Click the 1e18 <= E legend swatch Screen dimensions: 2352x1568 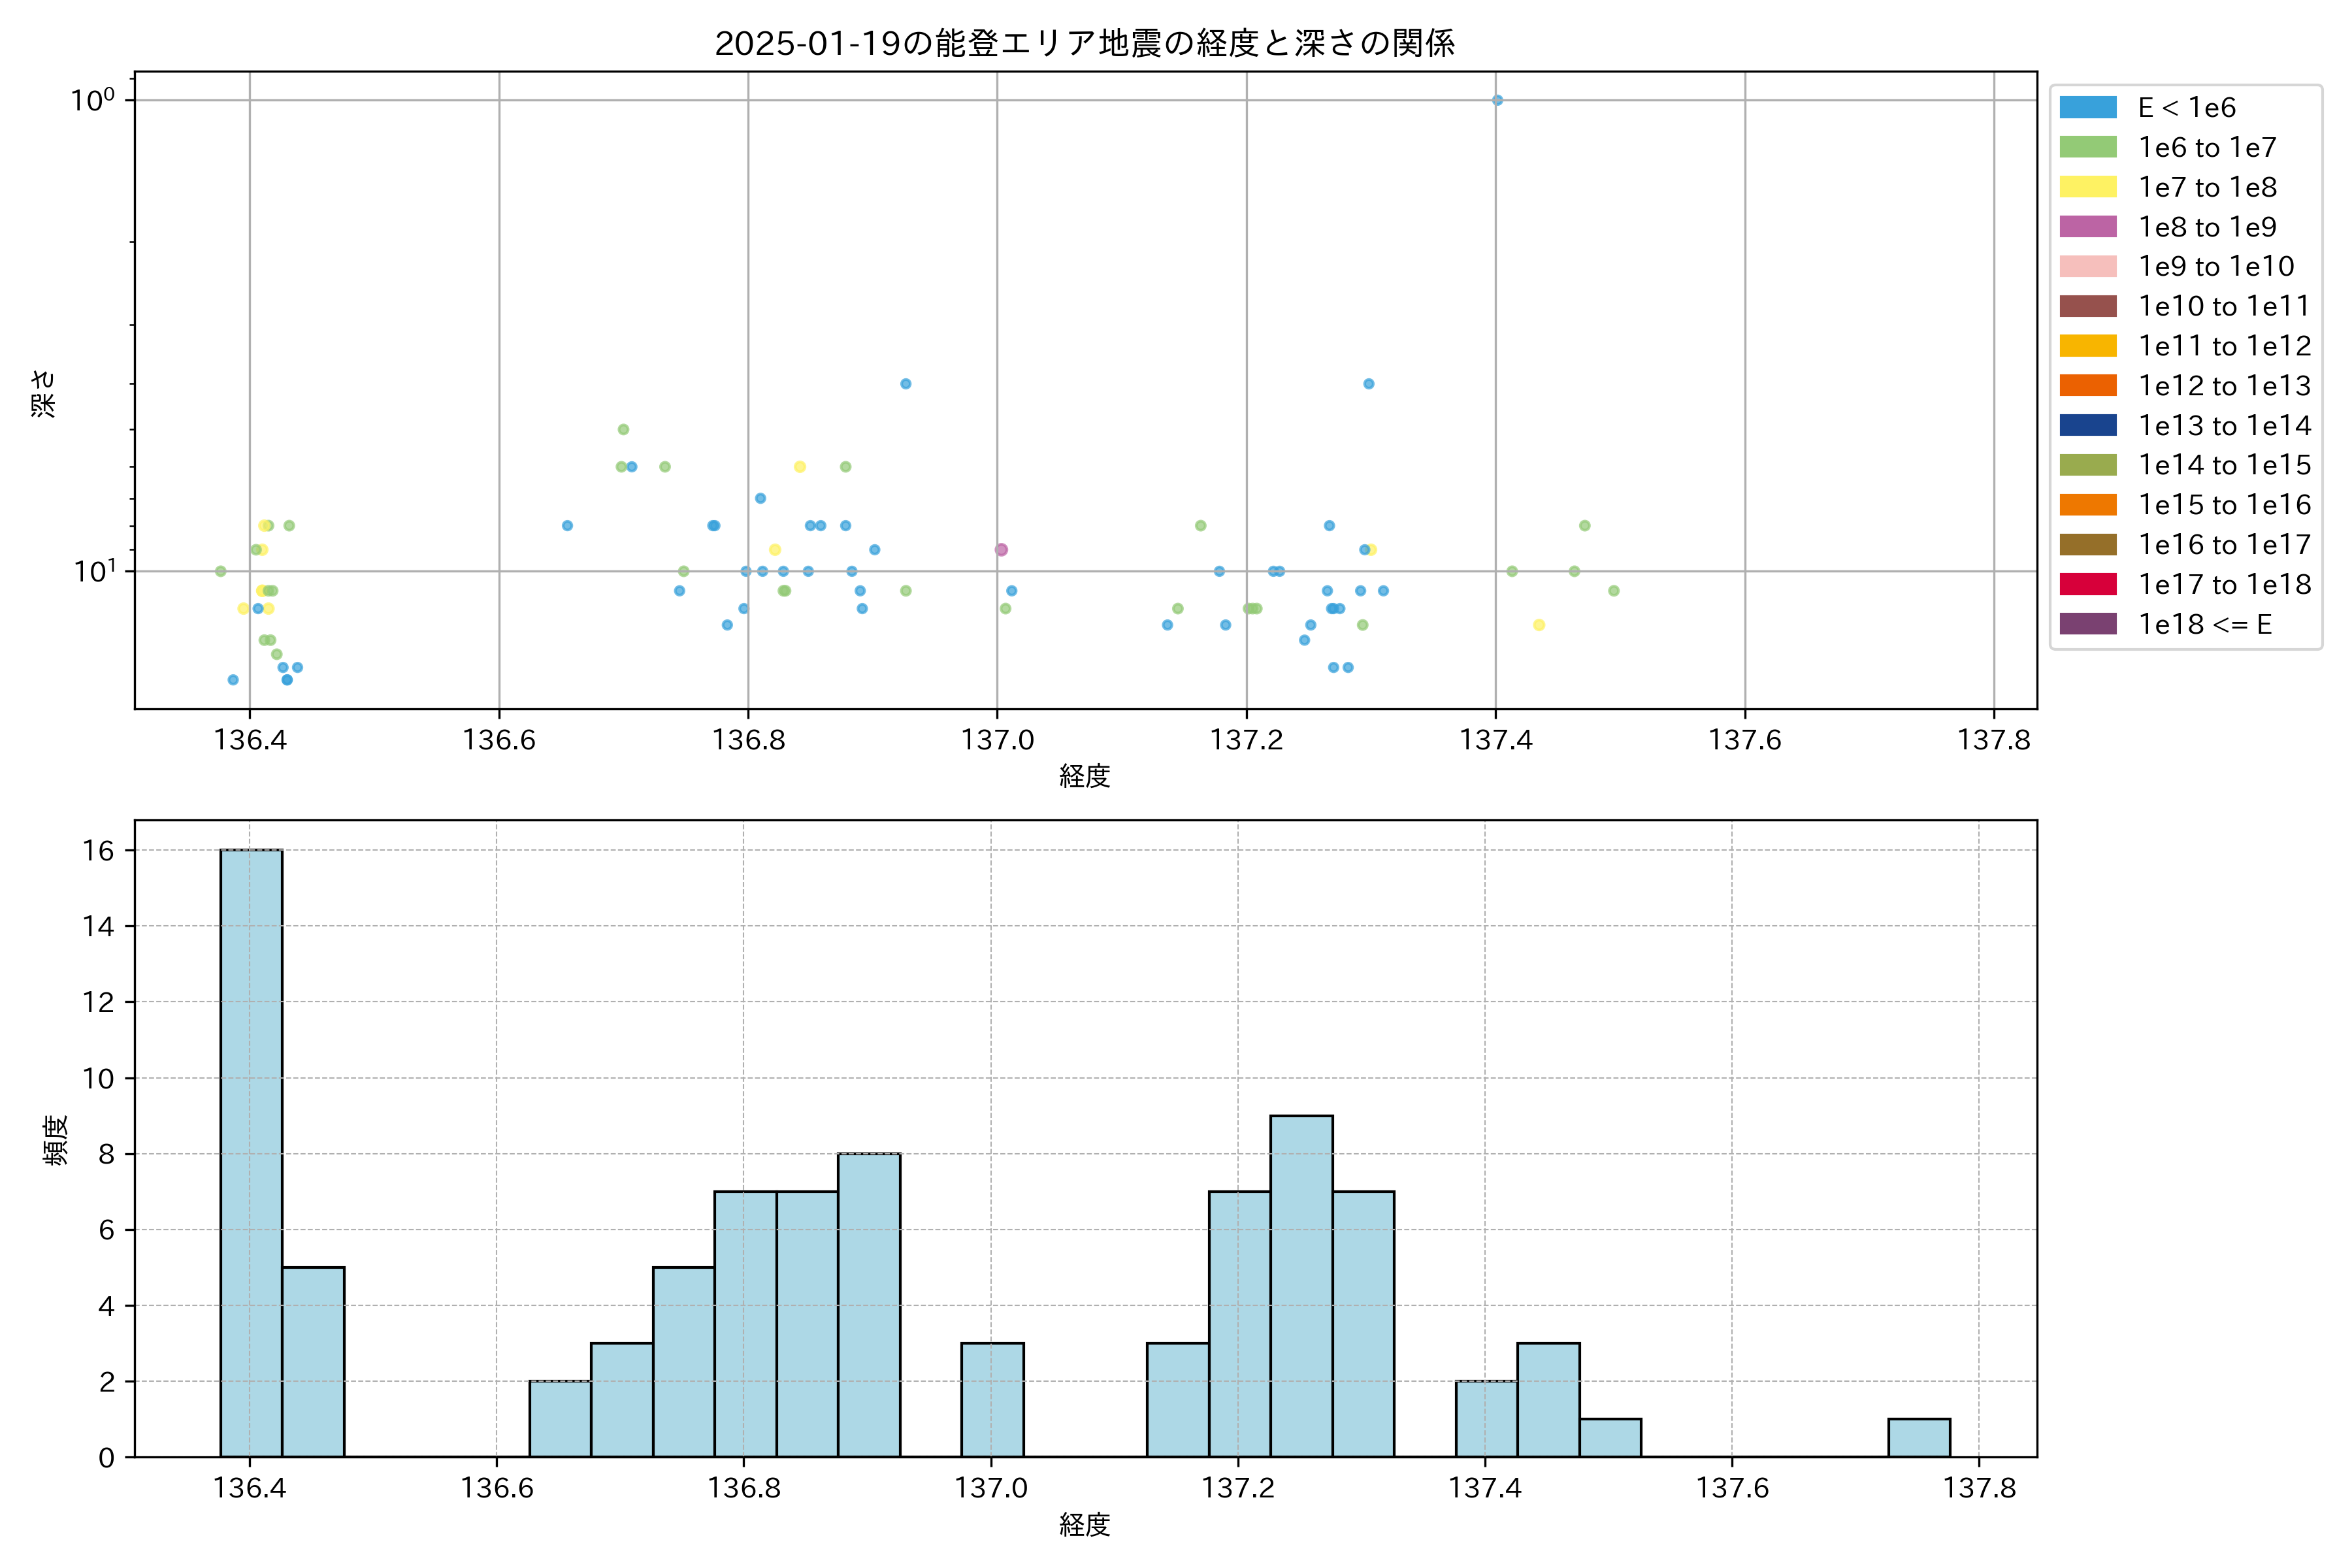click(x=2087, y=624)
